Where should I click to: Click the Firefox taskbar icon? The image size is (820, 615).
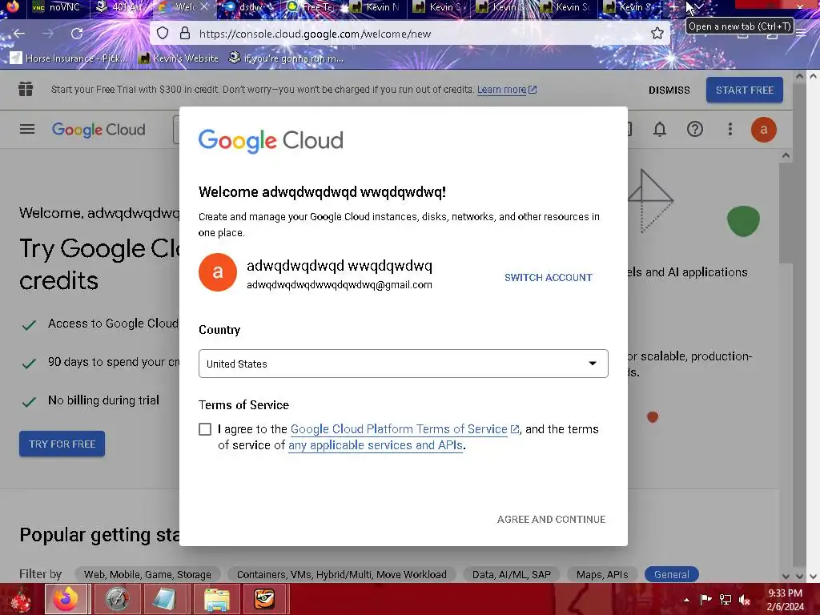click(x=66, y=599)
